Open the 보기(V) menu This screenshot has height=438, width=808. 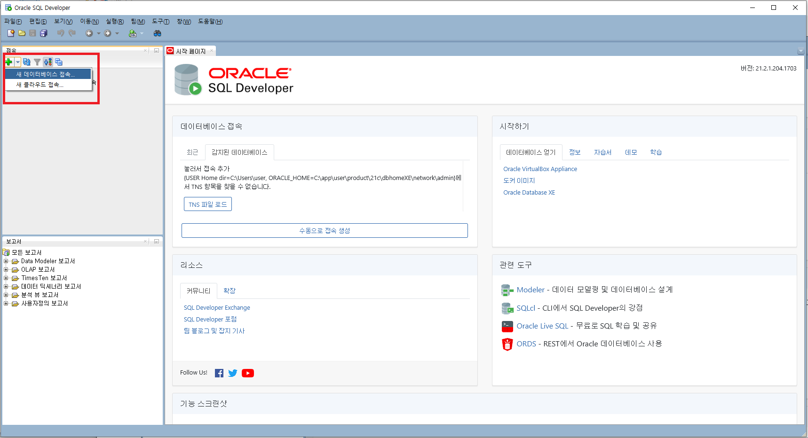click(x=63, y=22)
